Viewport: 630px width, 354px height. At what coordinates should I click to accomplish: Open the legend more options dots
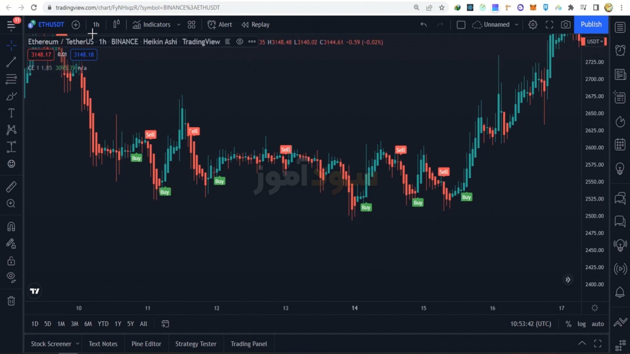252,42
